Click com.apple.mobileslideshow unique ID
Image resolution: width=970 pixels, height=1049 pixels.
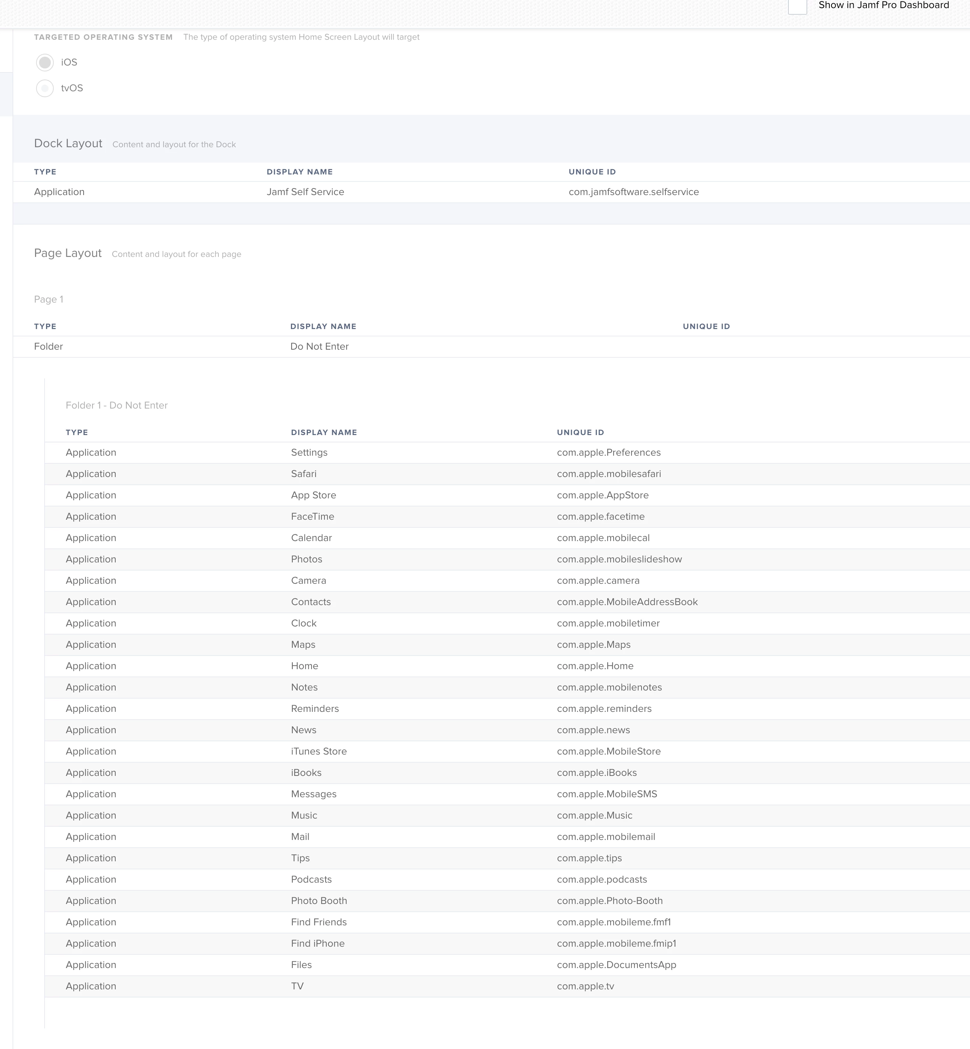pyautogui.click(x=619, y=559)
